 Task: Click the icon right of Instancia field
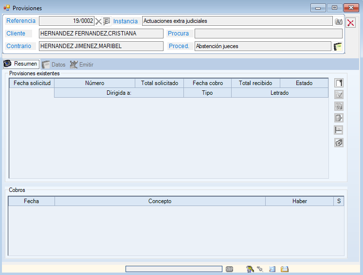point(339,21)
